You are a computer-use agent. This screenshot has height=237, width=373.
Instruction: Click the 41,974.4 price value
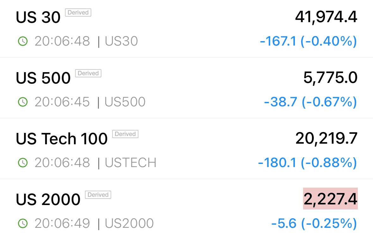coord(326,17)
